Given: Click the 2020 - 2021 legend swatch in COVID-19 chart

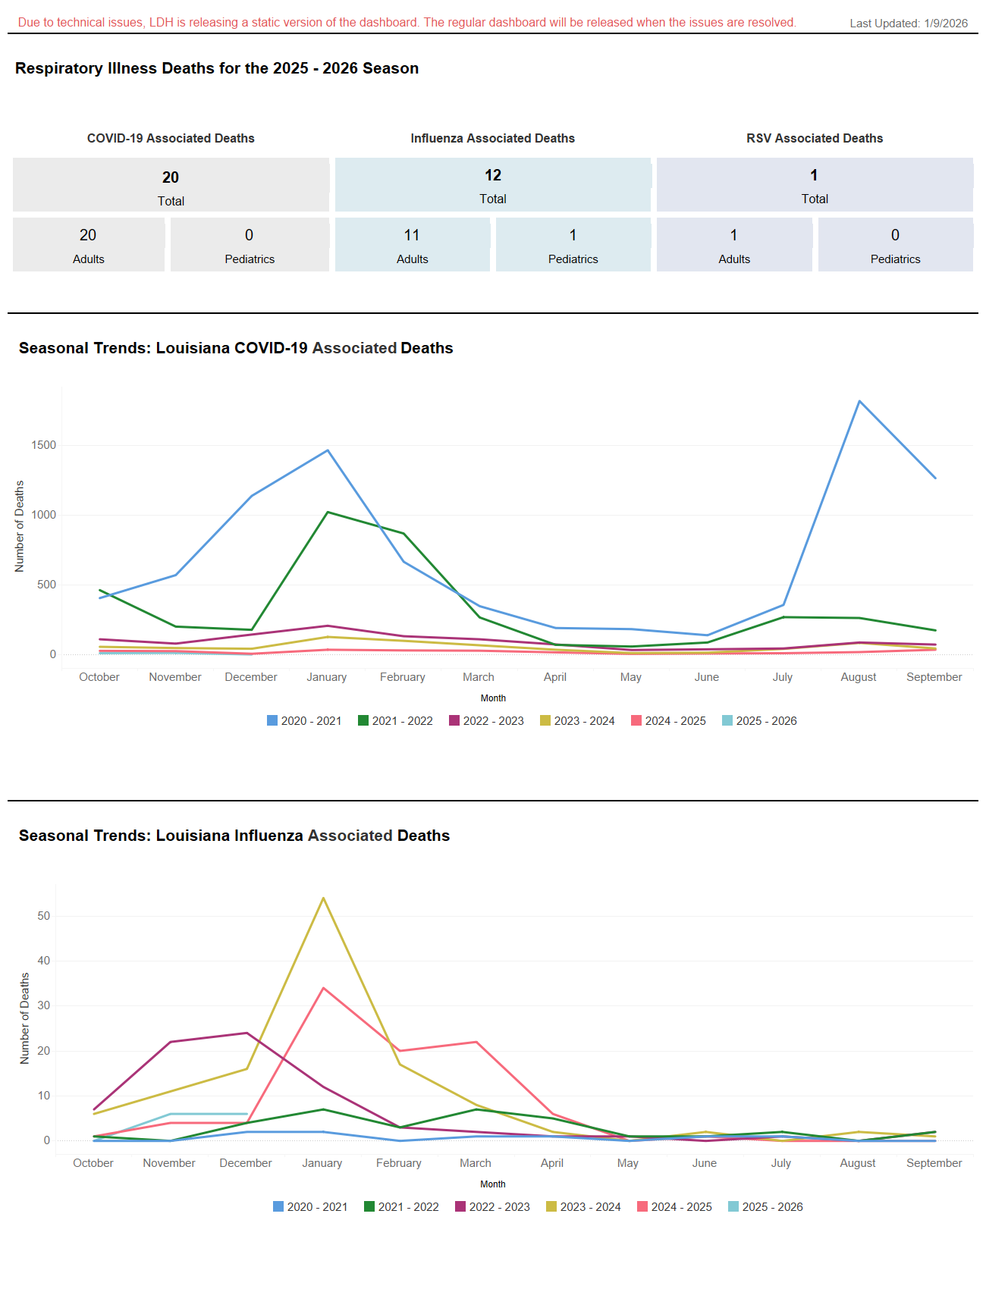Looking at the screenshot, I should pyautogui.click(x=272, y=720).
